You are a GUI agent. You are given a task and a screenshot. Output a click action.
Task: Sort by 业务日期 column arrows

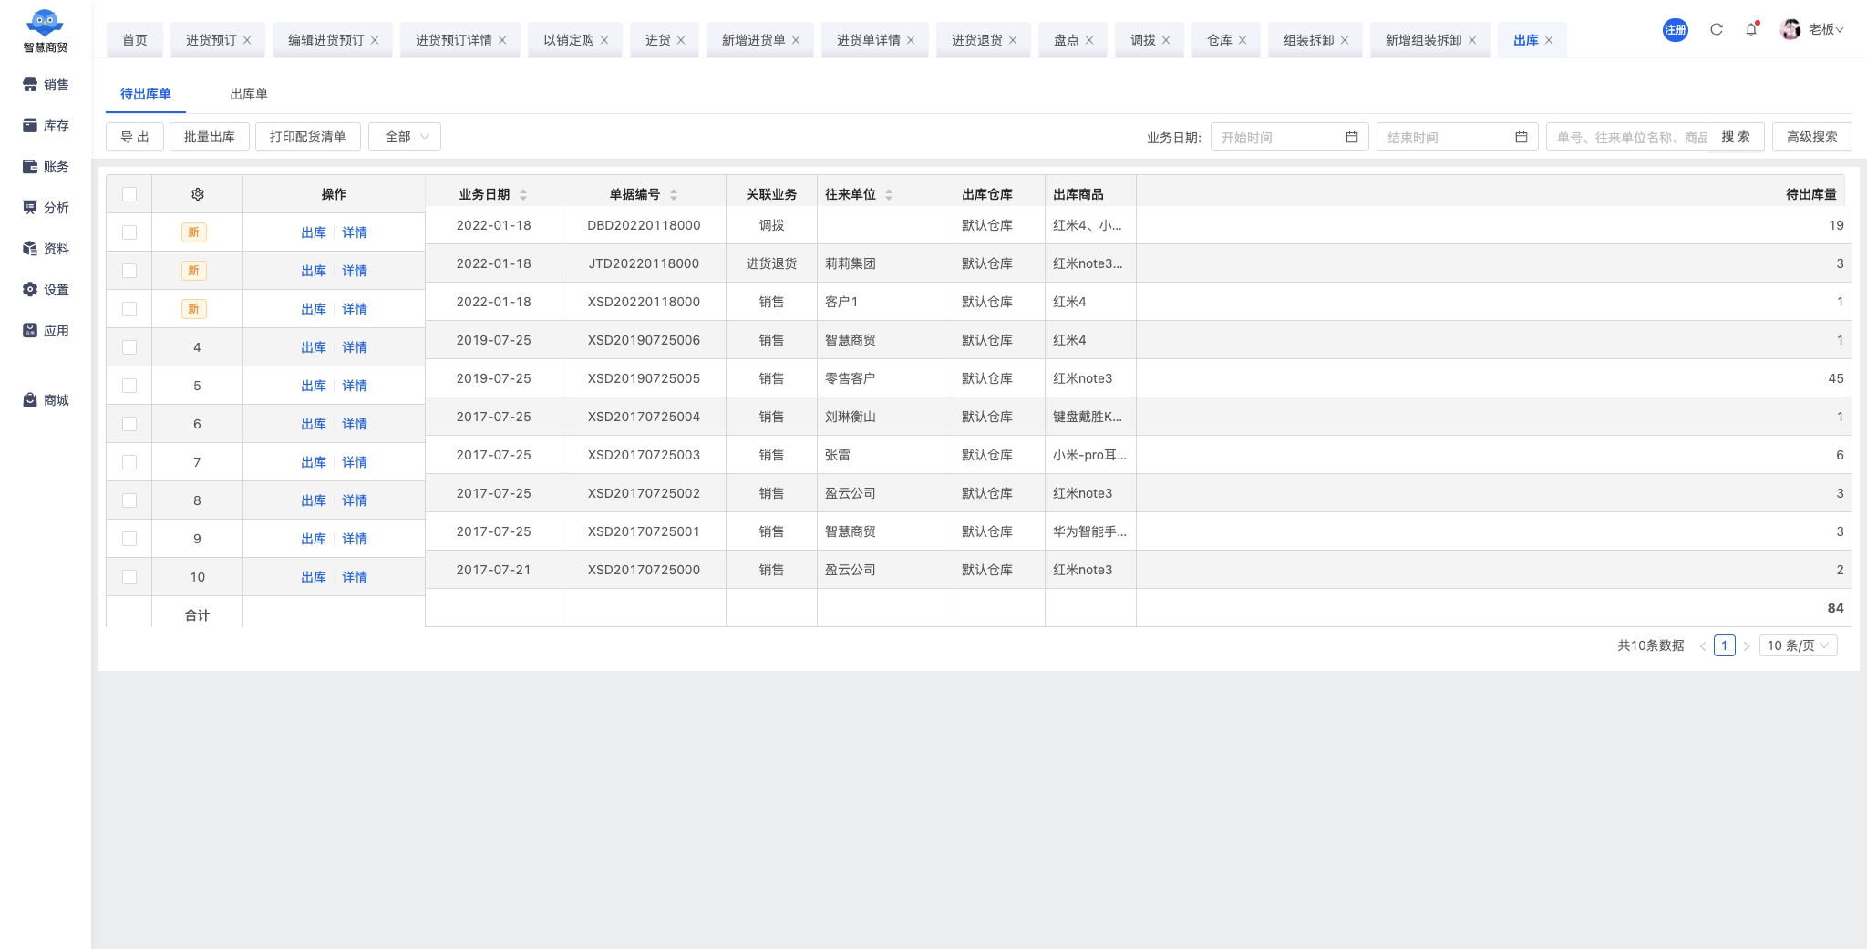pyautogui.click(x=523, y=194)
